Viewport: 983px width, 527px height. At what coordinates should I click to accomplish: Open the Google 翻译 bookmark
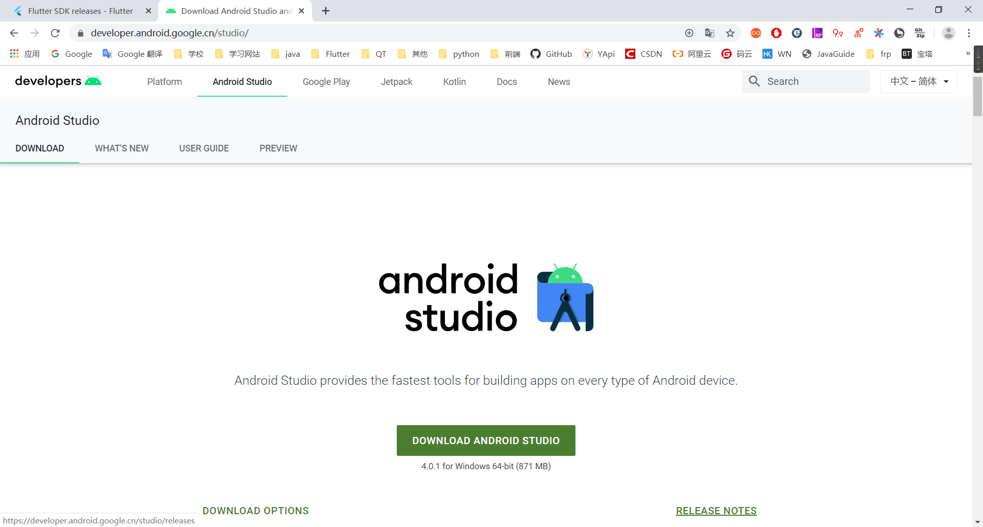click(133, 54)
